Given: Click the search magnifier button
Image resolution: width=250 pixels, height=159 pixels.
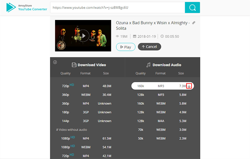Looking at the screenshot, I should pyautogui.click(x=192, y=7).
